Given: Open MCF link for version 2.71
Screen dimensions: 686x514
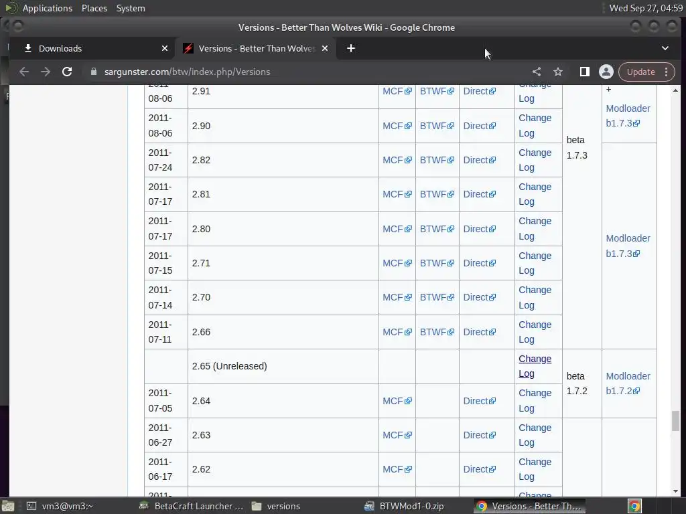Looking at the screenshot, I should click(x=397, y=263).
